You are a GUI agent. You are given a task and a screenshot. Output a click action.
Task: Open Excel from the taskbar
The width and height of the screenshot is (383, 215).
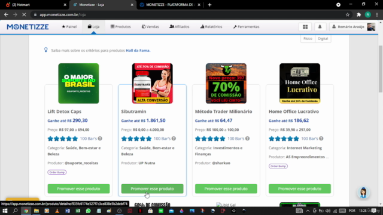point(78,211)
